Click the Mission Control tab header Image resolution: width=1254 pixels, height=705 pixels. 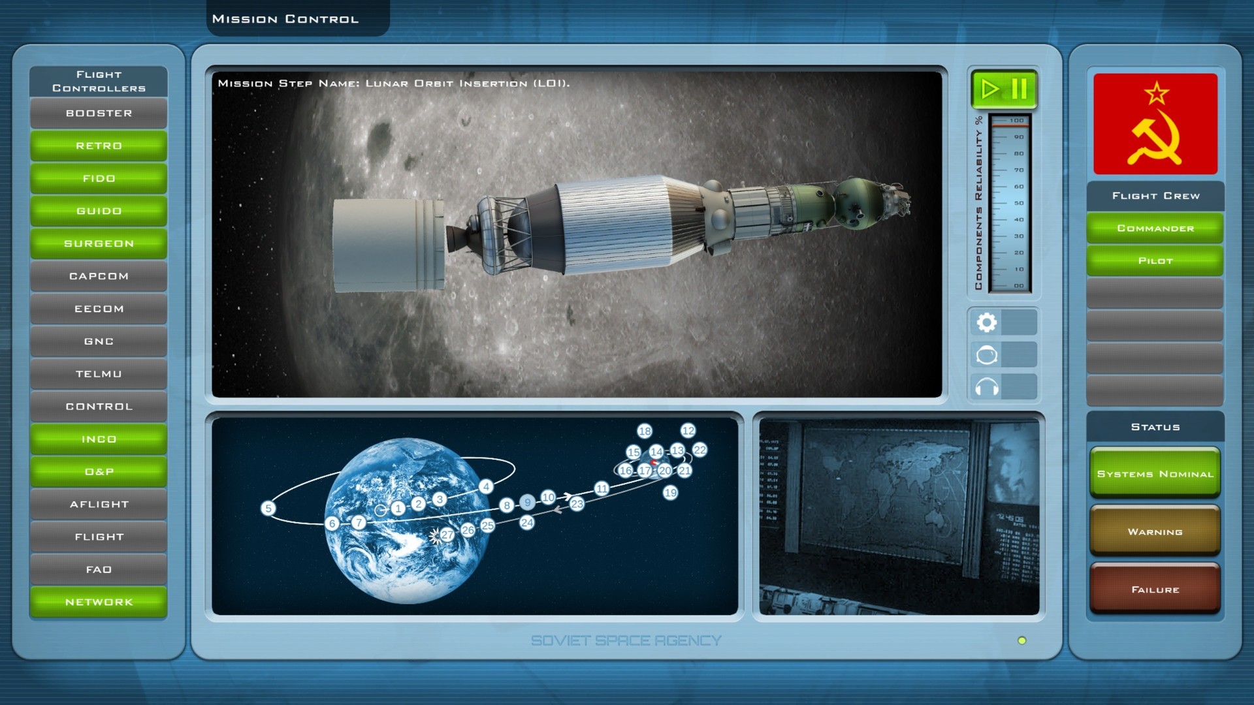[x=284, y=18]
